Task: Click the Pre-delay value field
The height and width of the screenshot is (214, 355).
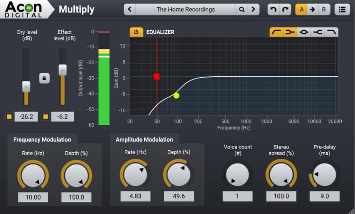Action: [324, 196]
